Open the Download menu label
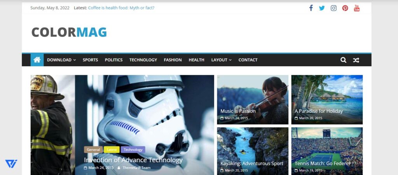Image resolution: width=398 pixels, height=175 pixels. 59,60
